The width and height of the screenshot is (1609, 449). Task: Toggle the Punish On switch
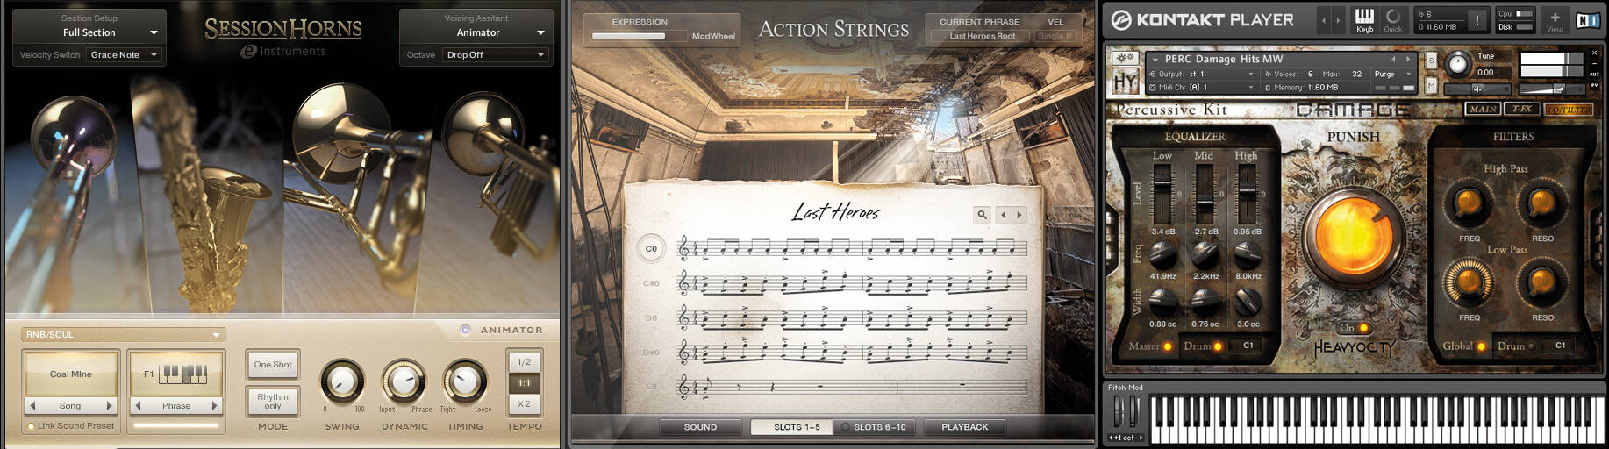tap(1354, 328)
